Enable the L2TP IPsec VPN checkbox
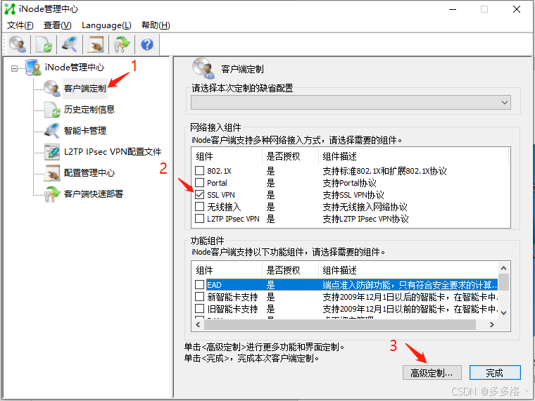 (200, 219)
